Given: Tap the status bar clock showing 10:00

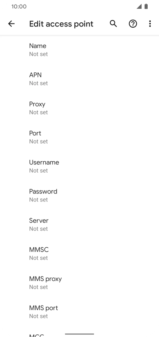Looking at the screenshot, I should (19, 6).
